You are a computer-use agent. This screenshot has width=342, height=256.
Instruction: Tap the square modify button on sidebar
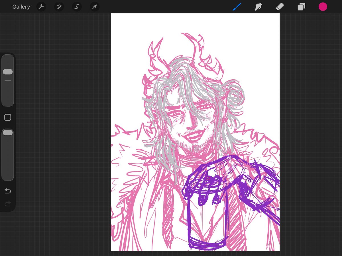point(8,117)
